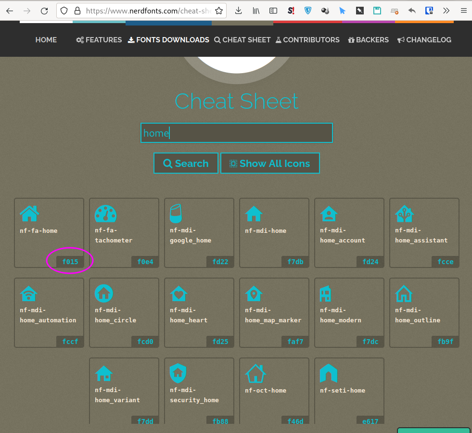Screen dimensions: 472x433
Task: Navigate to the CHANGELOG menu item
Action: [424, 40]
